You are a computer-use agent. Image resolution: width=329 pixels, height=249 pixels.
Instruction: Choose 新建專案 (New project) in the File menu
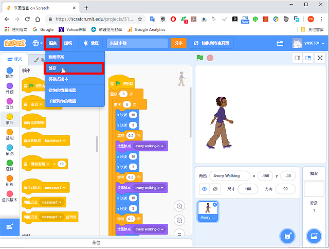click(x=75, y=57)
